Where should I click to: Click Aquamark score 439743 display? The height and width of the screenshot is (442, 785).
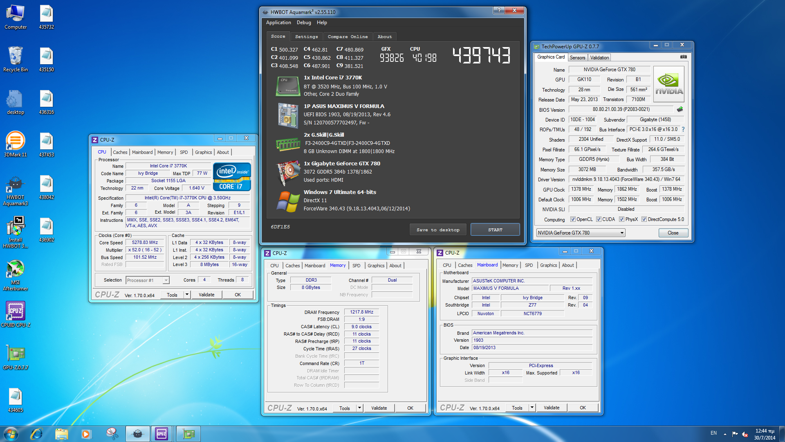[x=481, y=55]
